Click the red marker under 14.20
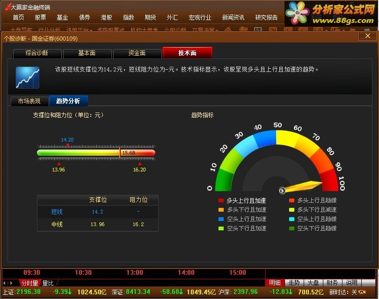 coord(68,145)
